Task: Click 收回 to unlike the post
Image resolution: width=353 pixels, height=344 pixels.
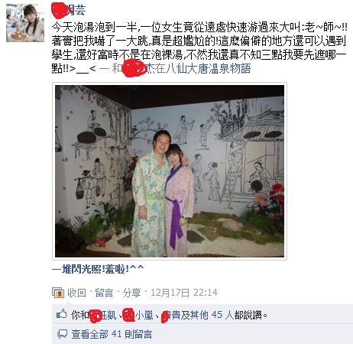Action: click(76, 293)
